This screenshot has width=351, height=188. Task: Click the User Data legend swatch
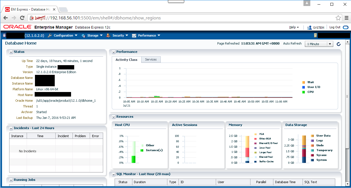pyautogui.click(x=312, y=136)
